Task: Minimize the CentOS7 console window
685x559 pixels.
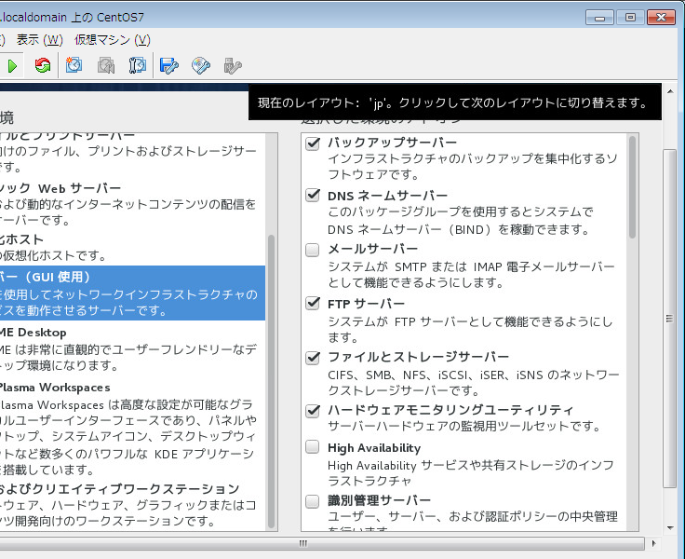Action: [599, 18]
